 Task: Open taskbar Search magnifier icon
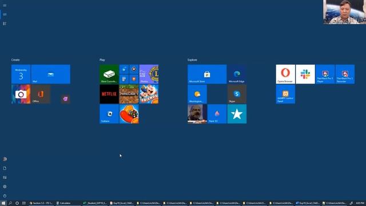[x=10, y=203]
